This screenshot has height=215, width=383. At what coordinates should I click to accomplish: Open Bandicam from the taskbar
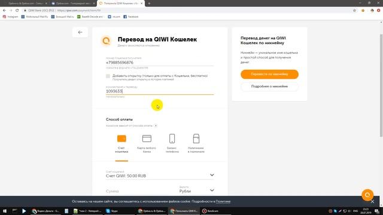coord(210,211)
